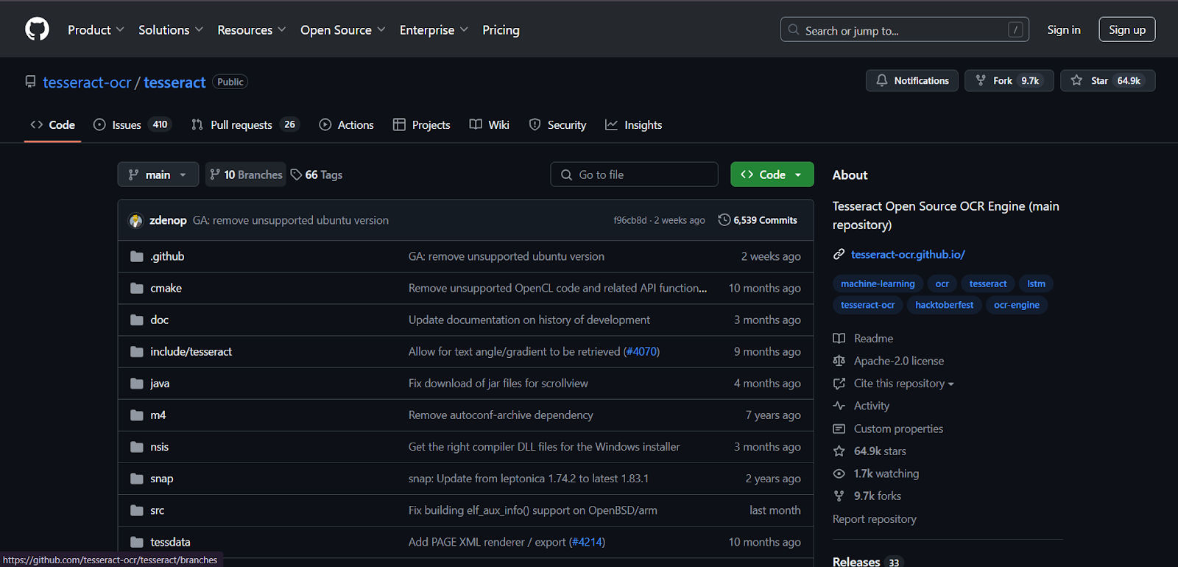Open tesseract-ocr.github.io website link
The image size is (1178, 567).
tap(908, 254)
